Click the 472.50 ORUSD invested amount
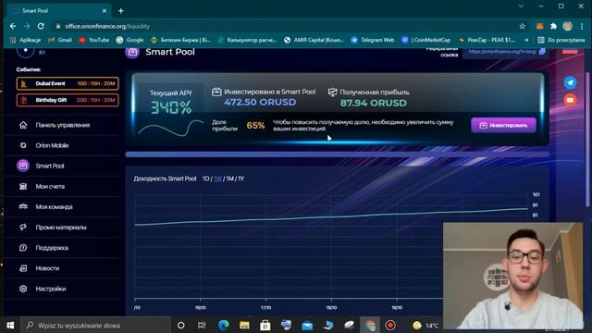The image size is (592, 333). coord(260,103)
